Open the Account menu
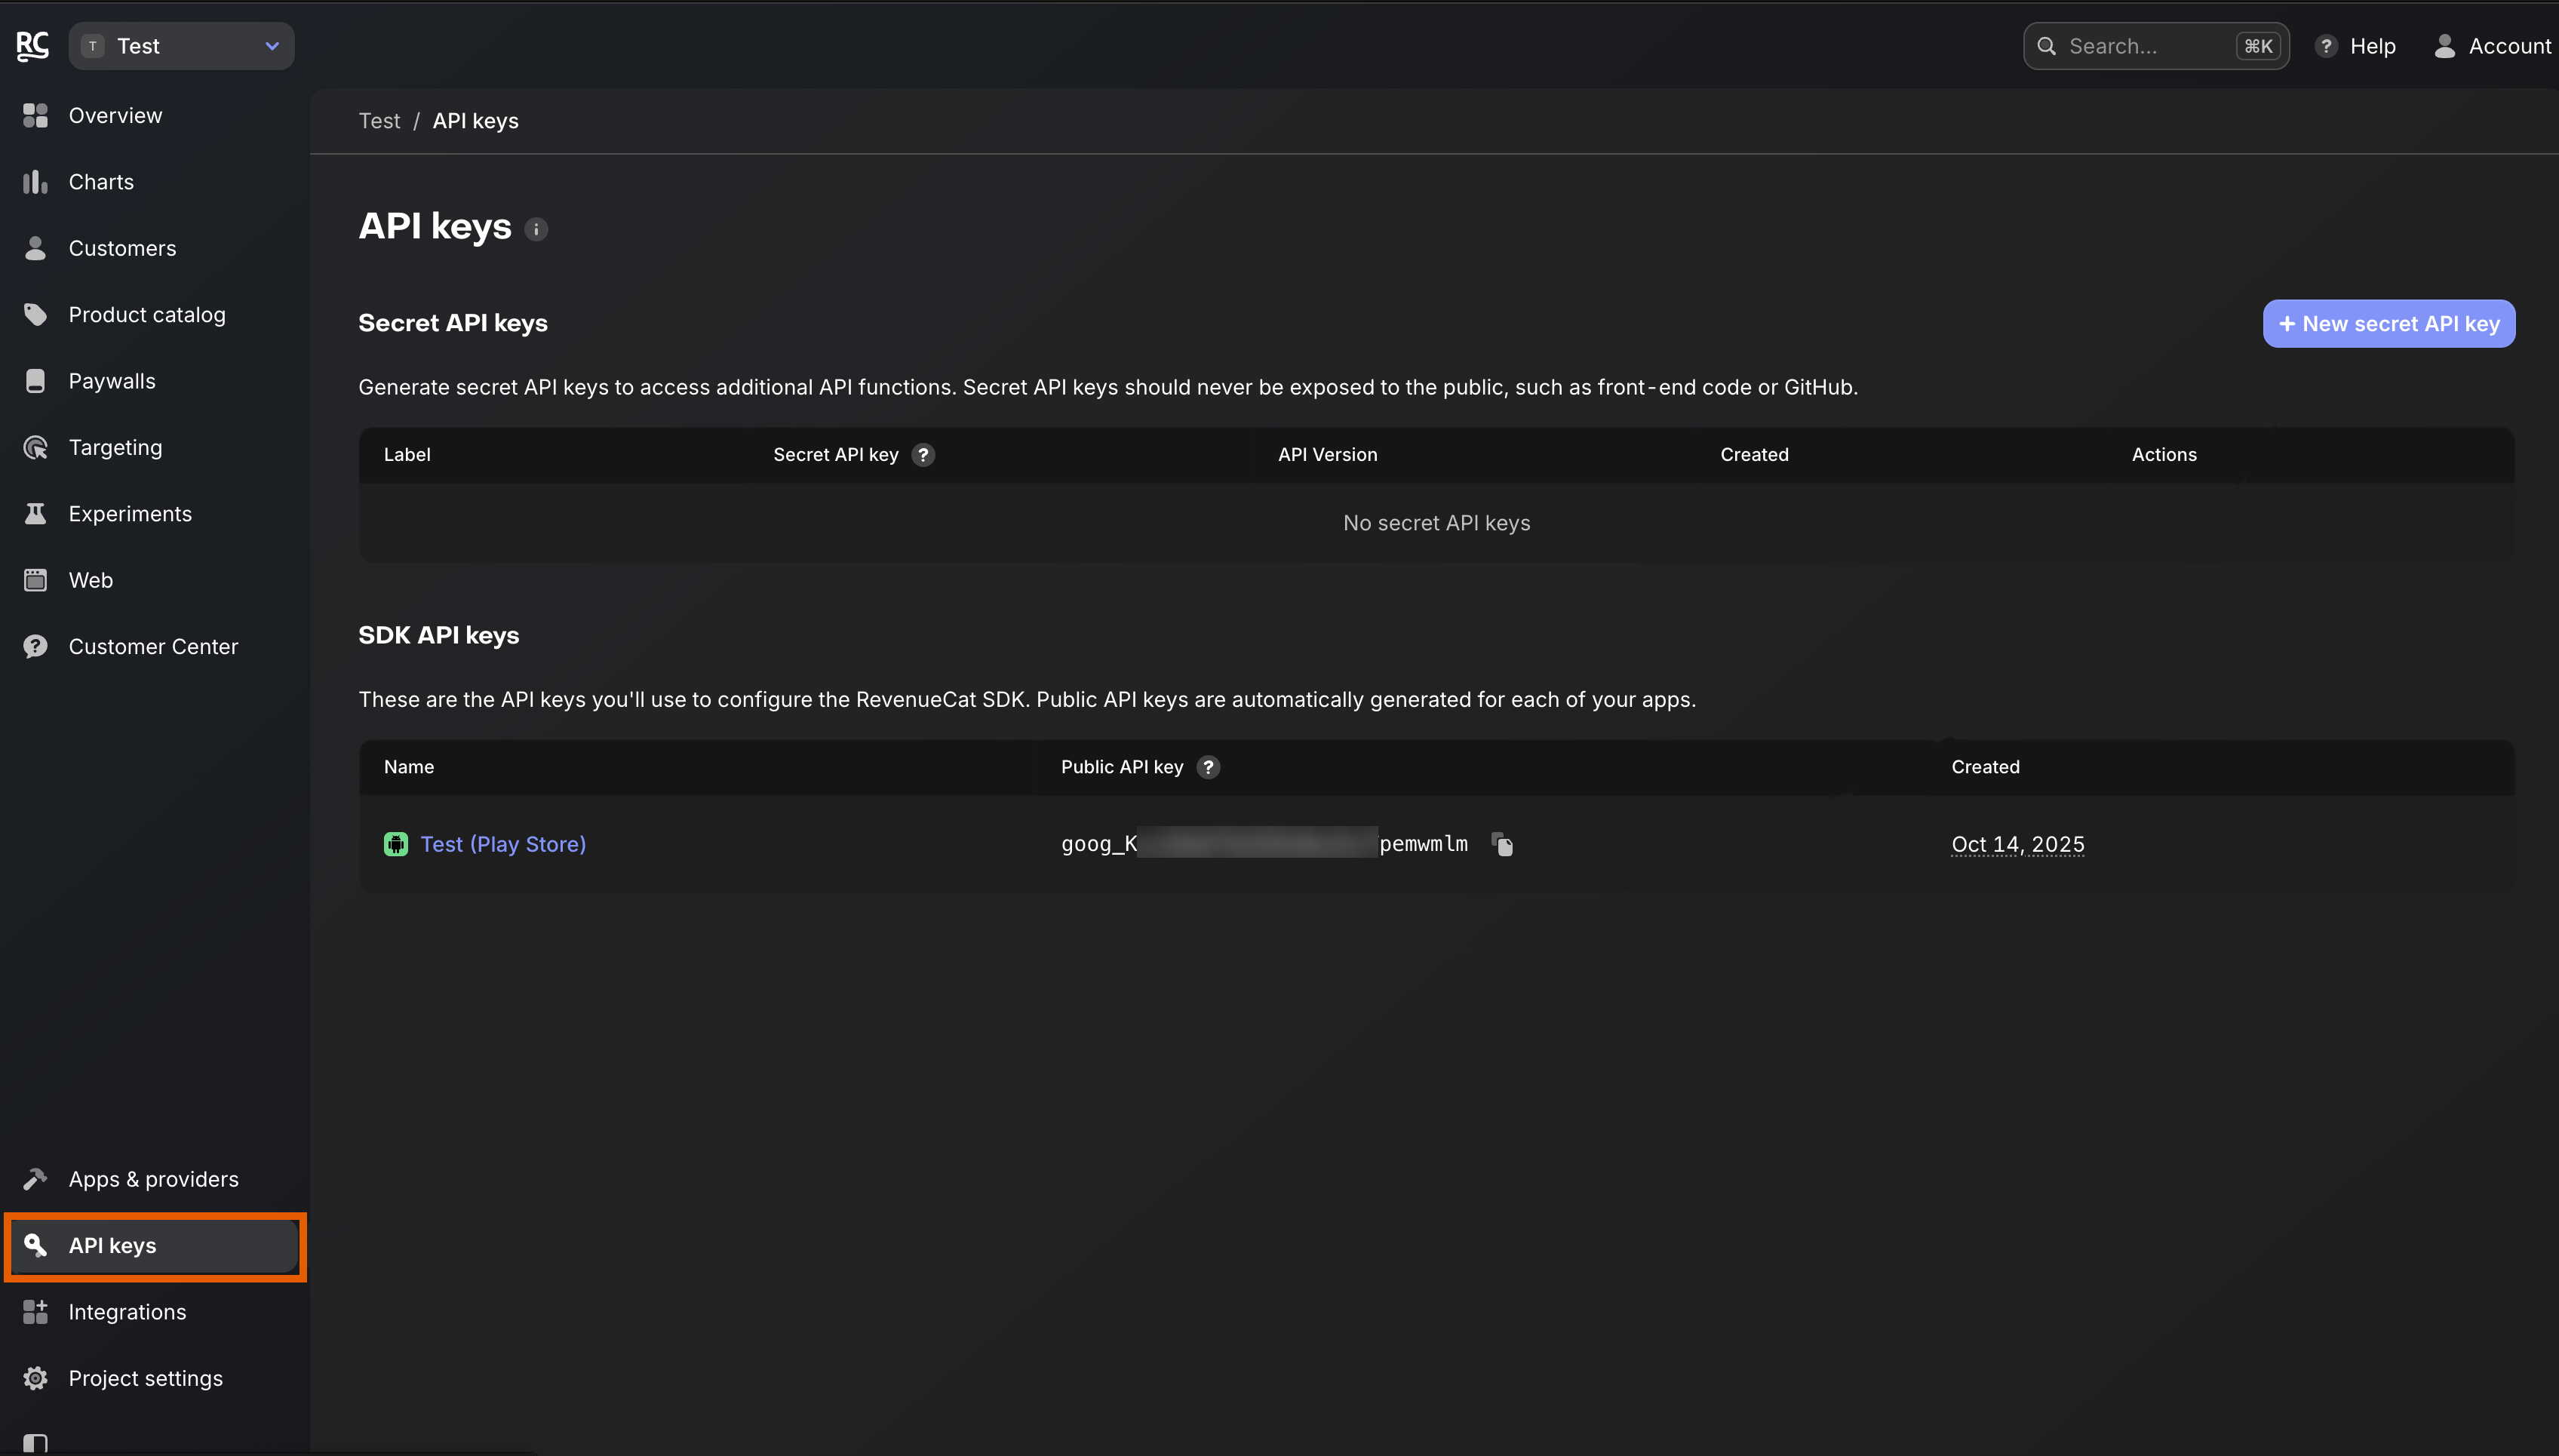This screenshot has height=1456, width=2559. pyautogui.click(x=2492, y=46)
